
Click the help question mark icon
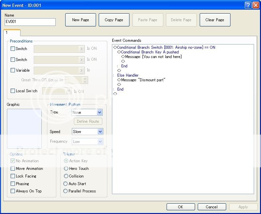pyautogui.click(x=248, y=5)
